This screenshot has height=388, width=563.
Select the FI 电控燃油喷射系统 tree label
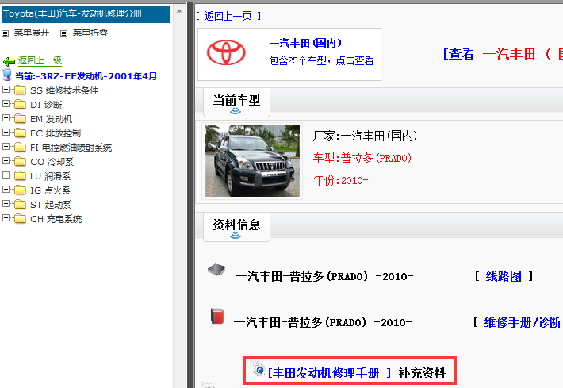(71, 148)
